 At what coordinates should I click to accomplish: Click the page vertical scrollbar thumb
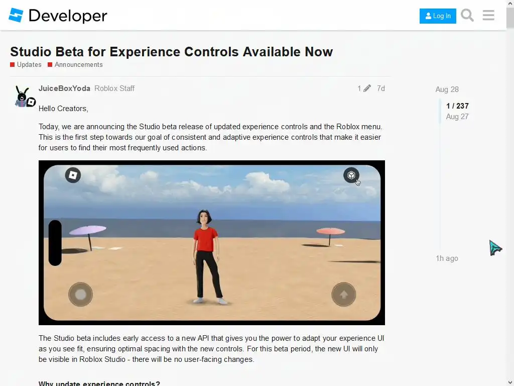point(510,17)
